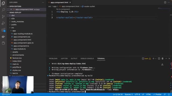Open the Search view icon

(3, 10)
